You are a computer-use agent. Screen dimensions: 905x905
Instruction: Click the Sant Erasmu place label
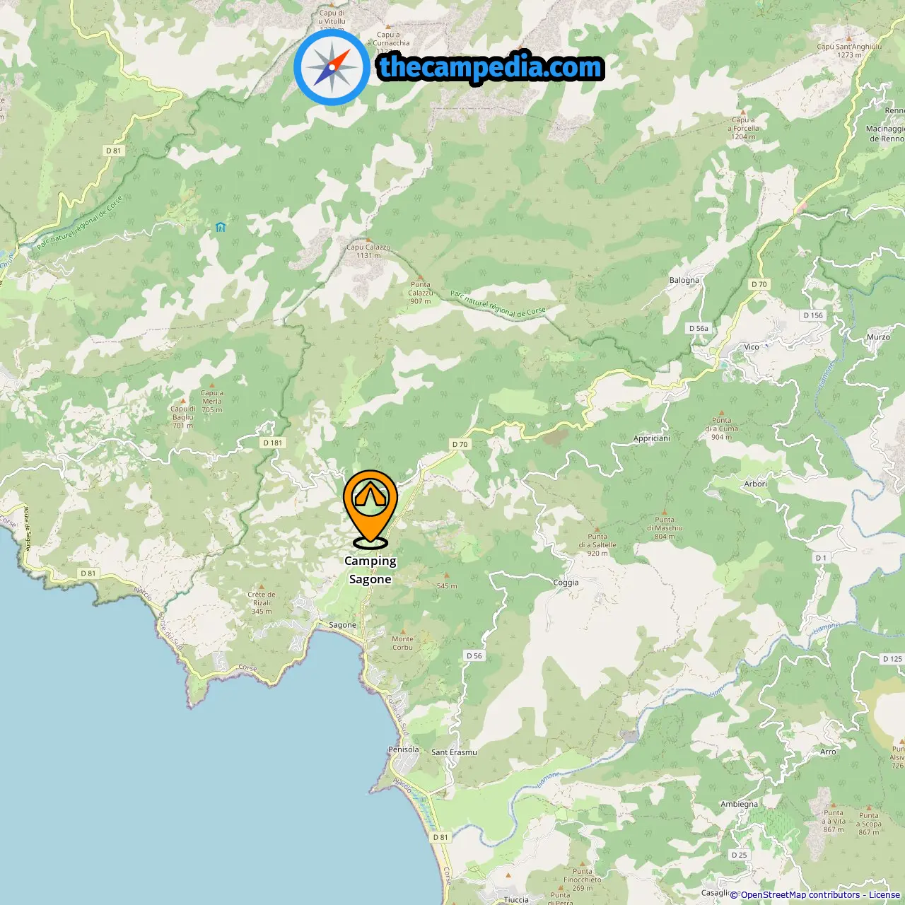(x=454, y=752)
